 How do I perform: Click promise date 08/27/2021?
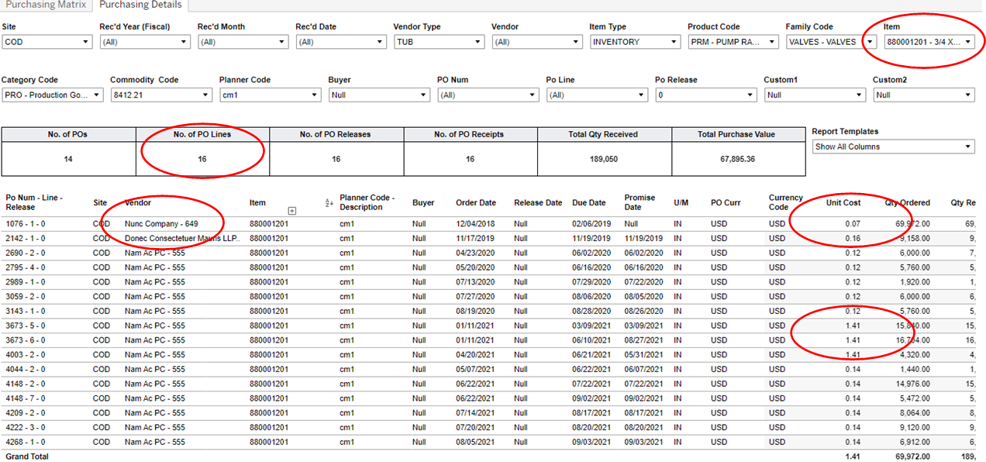(644, 340)
